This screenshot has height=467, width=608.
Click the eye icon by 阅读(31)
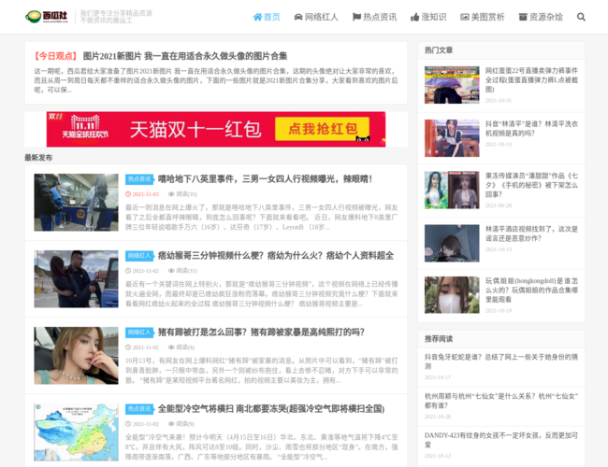pyautogui.click(x=171, y=271)
